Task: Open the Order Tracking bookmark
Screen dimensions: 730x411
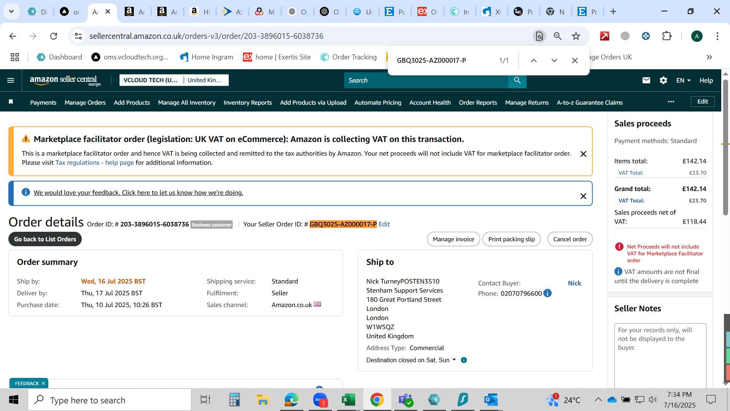Action: click(349, 57)
